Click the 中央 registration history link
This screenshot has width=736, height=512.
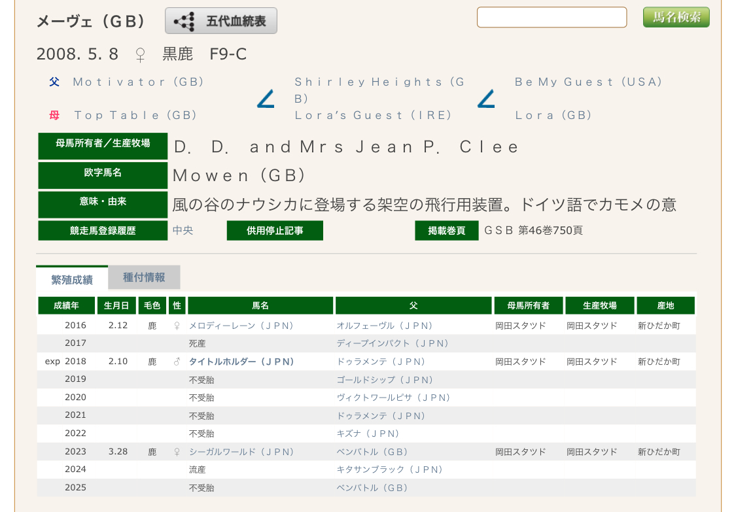(183, 230)
